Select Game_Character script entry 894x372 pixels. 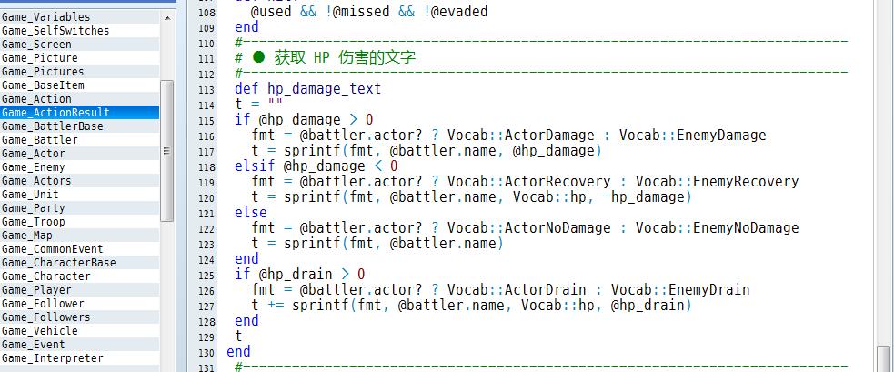click(80, 276)
